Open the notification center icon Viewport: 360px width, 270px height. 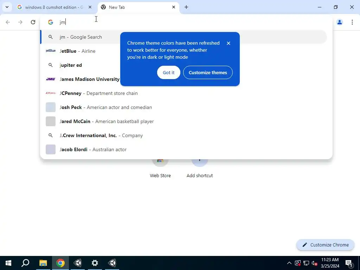tap(349, 263)
